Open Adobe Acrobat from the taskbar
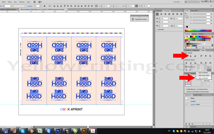This screenshot has height=134, width=214. 93,131
